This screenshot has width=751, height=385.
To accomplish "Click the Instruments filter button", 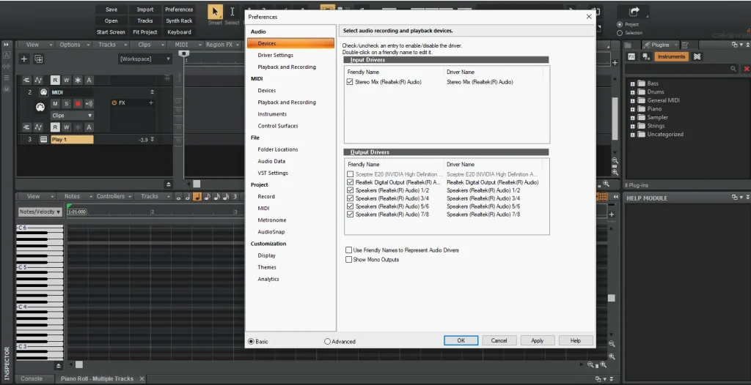I will (672, 56).
